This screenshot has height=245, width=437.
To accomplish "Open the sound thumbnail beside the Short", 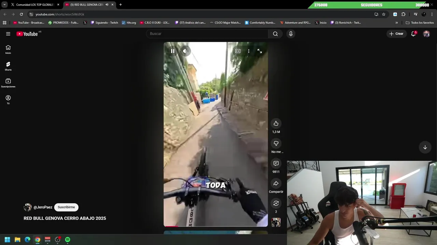I will tap(276, 222).
